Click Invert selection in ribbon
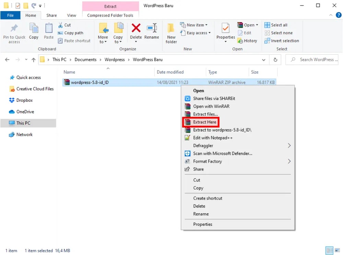The width and height of the screenshot is (343, 255). (282, 41)
